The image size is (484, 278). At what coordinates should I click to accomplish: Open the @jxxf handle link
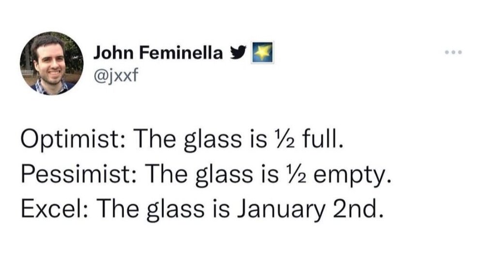112,74
